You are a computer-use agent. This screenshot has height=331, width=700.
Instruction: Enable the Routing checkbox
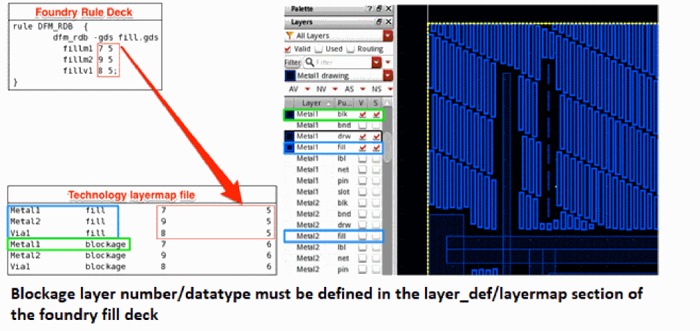pos(350,49)
